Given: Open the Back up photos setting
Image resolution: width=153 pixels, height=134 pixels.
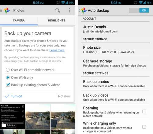Looking at the screenshot, I should (115, 84).
